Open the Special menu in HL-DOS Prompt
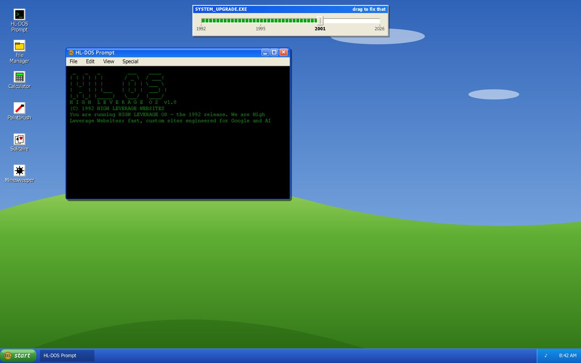 coord(130,61)
